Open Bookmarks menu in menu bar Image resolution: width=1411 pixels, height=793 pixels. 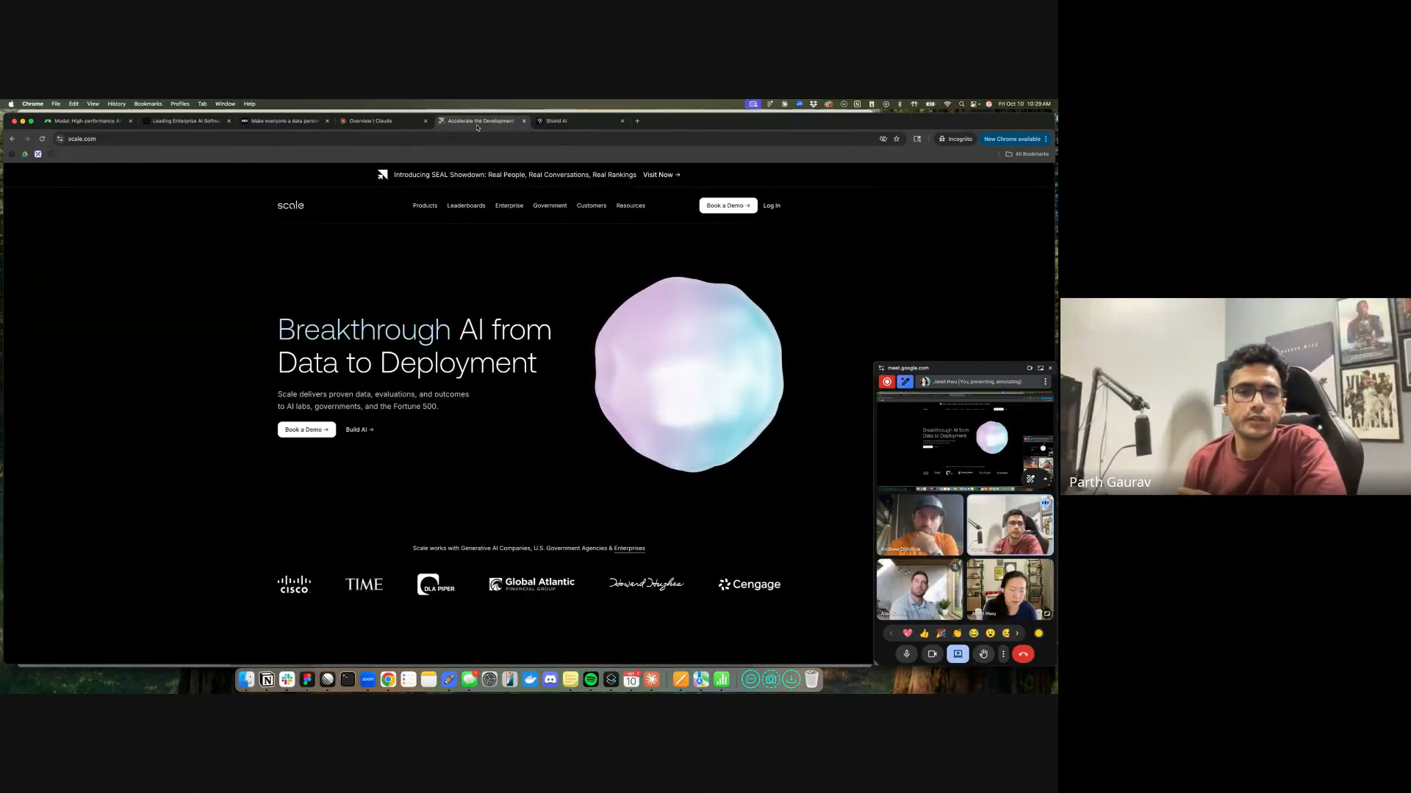pyautogui.click(x=148, y=104)
